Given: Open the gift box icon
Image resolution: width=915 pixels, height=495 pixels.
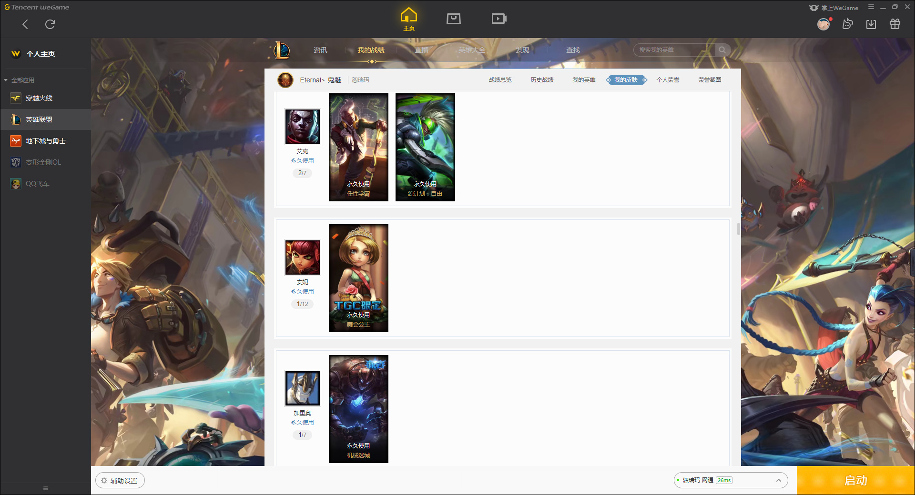Looking at the screenshot, I should [895, 24].
